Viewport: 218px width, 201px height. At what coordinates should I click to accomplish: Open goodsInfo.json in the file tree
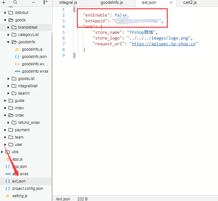click(34, 57)
